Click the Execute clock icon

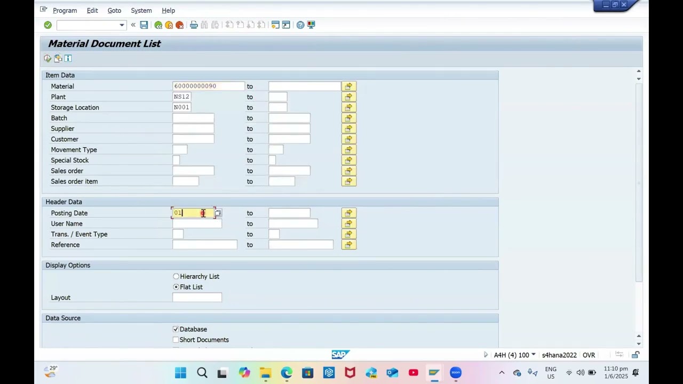(x=47, y=58)
